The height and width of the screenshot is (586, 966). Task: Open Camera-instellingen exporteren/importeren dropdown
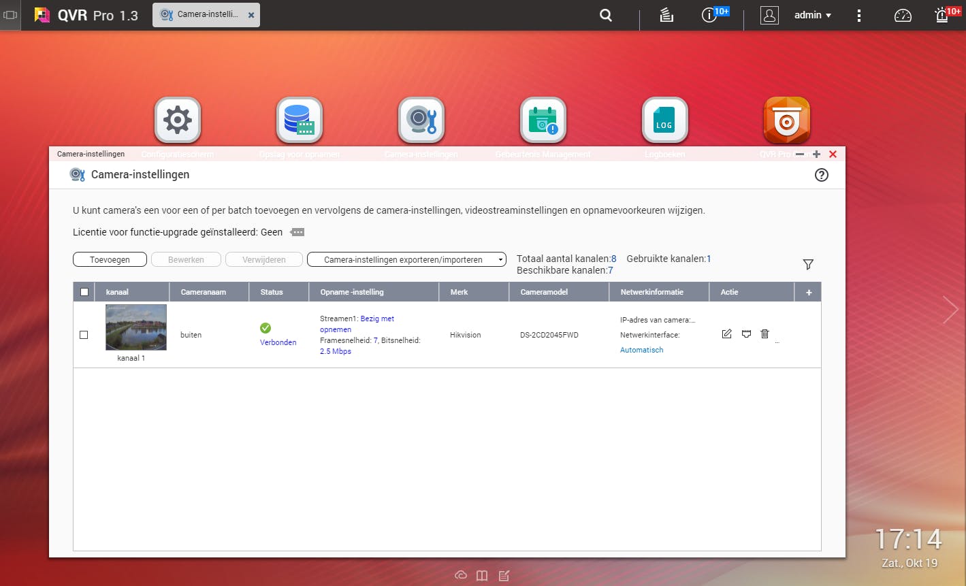(x=406, y=259)
